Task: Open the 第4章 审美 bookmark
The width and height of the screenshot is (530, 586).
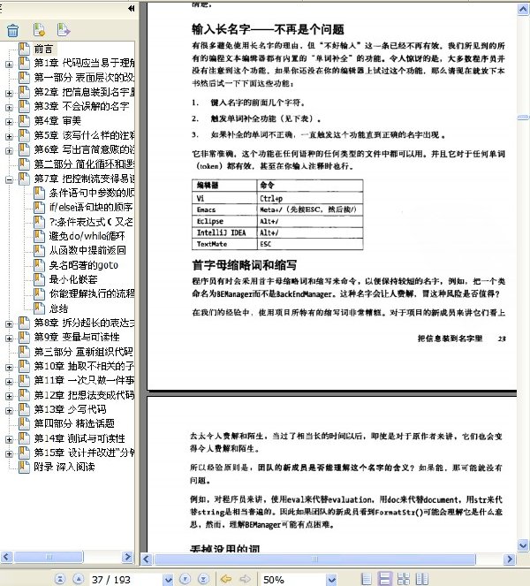Action: tap(57, 121)
